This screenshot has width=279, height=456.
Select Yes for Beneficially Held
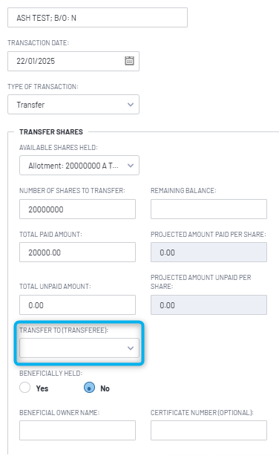(25, 388)
